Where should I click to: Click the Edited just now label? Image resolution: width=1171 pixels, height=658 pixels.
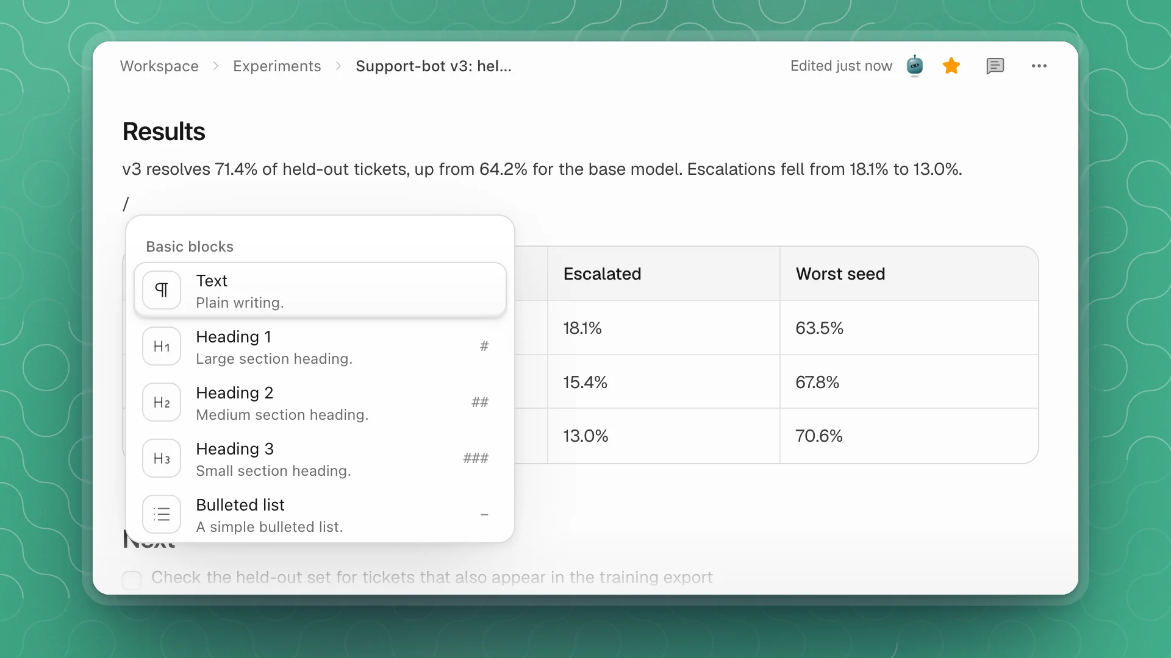pyautogui.click(x=841, y=66)
